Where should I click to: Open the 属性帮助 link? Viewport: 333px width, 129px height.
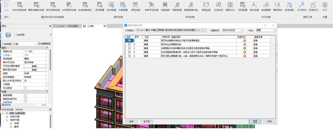click(6, 105)
